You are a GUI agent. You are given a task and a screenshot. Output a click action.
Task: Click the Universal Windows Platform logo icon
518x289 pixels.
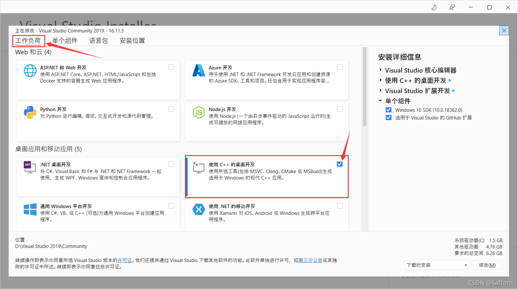coord(30,209)
